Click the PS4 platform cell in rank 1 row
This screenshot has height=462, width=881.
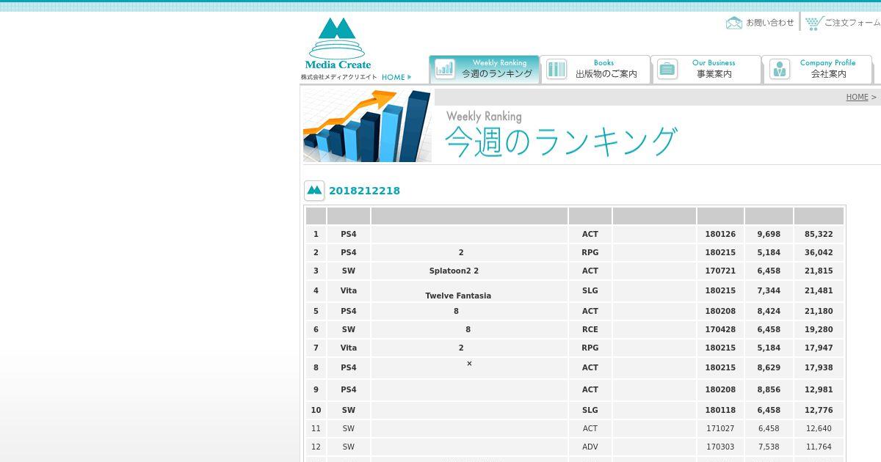[349, 234]
